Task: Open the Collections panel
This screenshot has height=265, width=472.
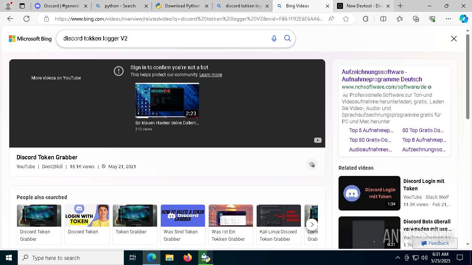Action: (x=416, y=19)
